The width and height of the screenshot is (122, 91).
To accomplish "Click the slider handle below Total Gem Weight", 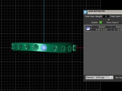I will click(x=109, y=19).
